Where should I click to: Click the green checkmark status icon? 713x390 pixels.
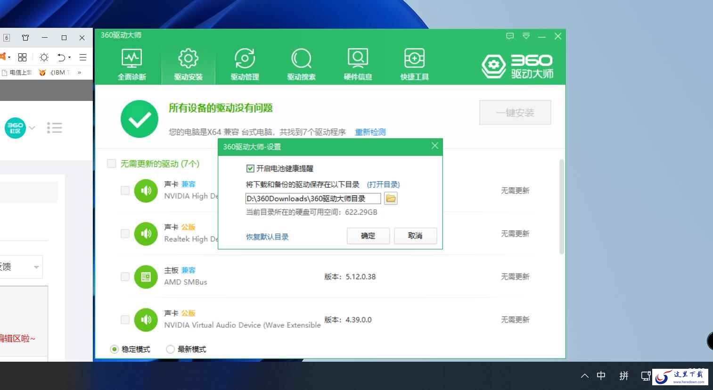139,119
